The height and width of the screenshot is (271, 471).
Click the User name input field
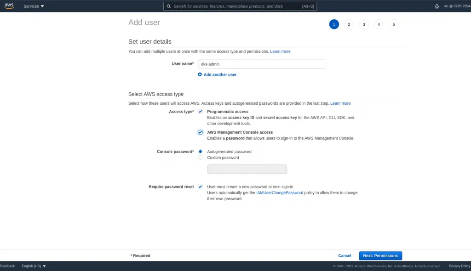262,64
